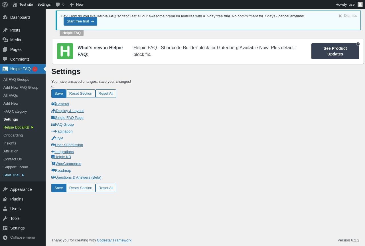Open the Single FAQ Page settings section

69,117
